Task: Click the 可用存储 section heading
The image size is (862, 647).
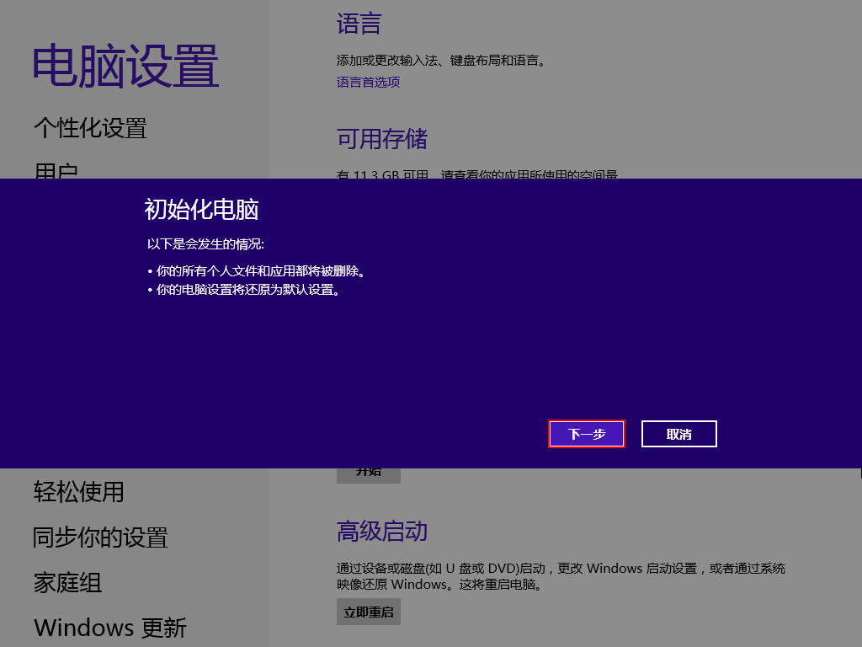Action: point(381,138)
